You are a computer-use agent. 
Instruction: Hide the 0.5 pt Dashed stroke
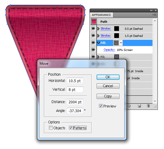pyautogui.click(x=93, y=29)
